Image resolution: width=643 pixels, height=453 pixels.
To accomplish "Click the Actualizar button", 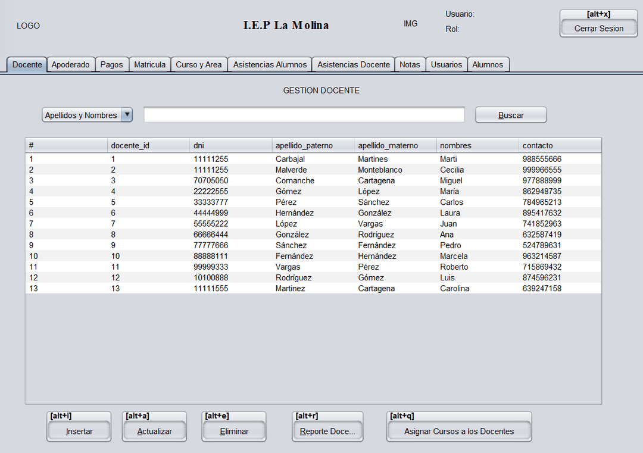I will pyautogui.click(x=154, y=430).
